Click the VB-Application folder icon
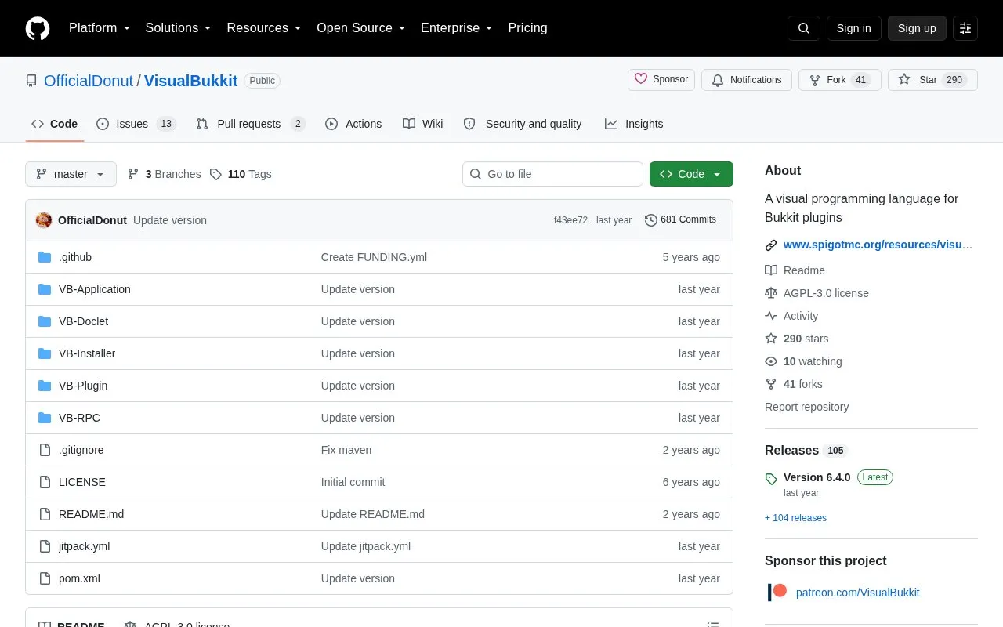The height and width of the screenshot is (627, 1003). click(45, 289)
